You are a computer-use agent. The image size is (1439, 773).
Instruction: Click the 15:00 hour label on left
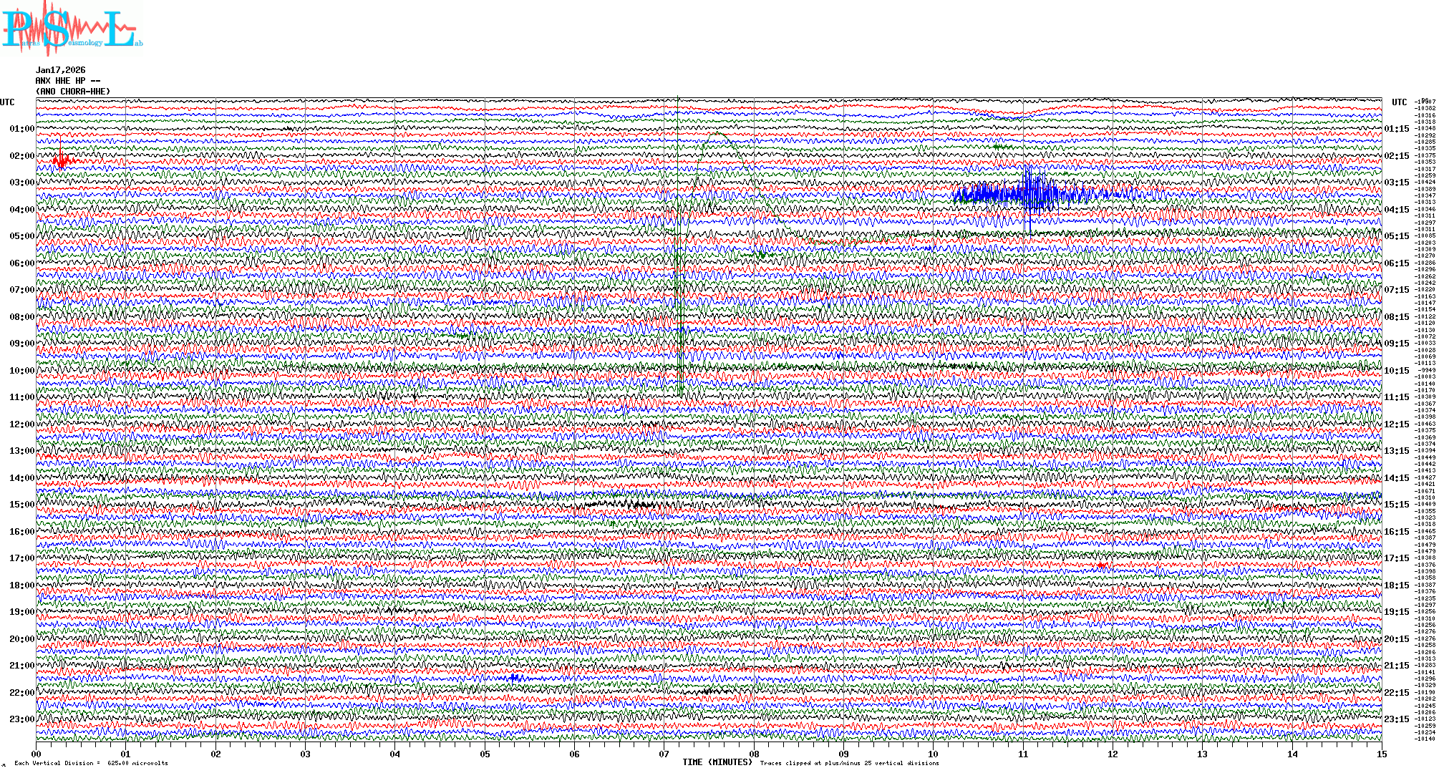tap(21, 505)
